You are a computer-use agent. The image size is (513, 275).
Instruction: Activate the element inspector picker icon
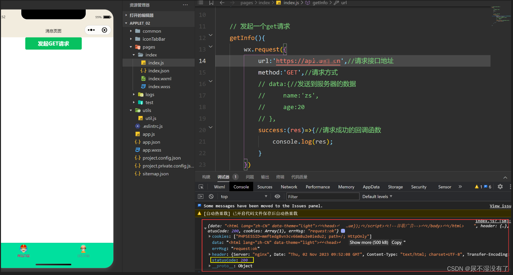click(201, 187)
